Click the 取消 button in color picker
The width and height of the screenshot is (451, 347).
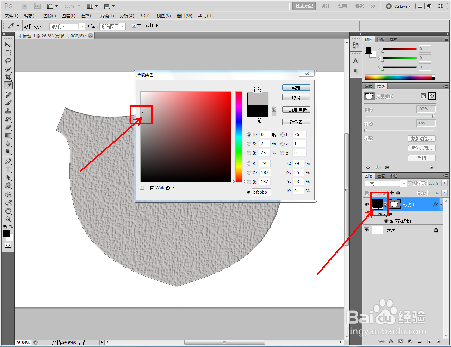tap(296, 98)
